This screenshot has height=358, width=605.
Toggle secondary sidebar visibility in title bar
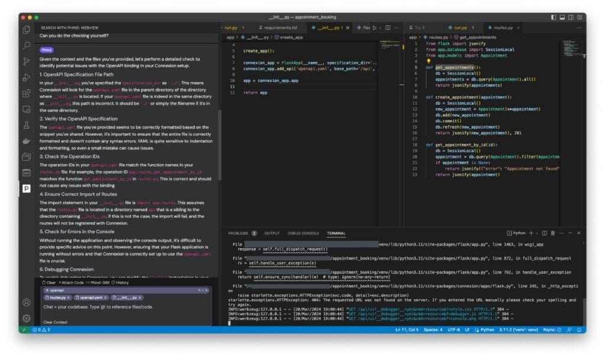[571, 17]
